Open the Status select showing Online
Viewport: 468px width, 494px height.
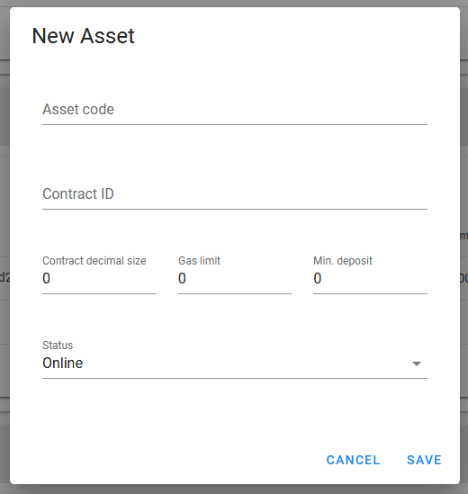pos(235,363)
